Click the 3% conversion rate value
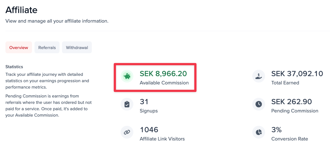 click(x=276, y=130)
